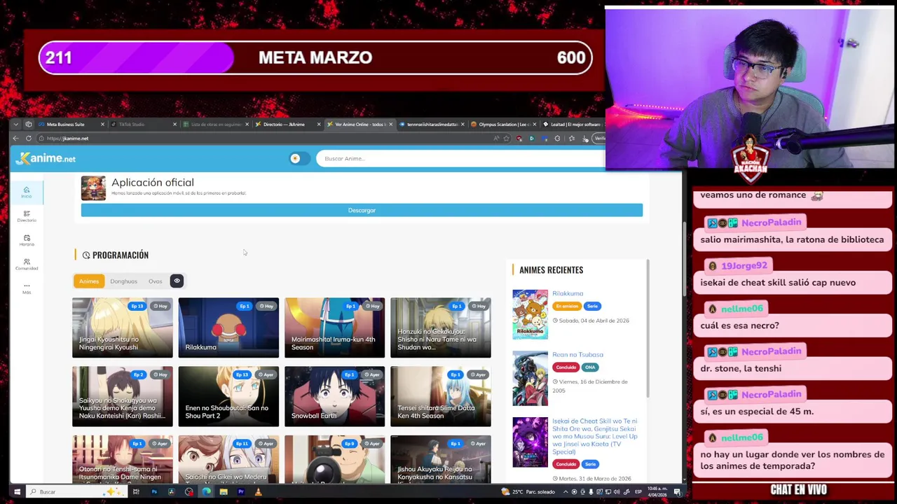This screenshot has height=504, width=897.
Task: Toggle the eye visibility button beside Ovas
Action: (x=177, y=281)
